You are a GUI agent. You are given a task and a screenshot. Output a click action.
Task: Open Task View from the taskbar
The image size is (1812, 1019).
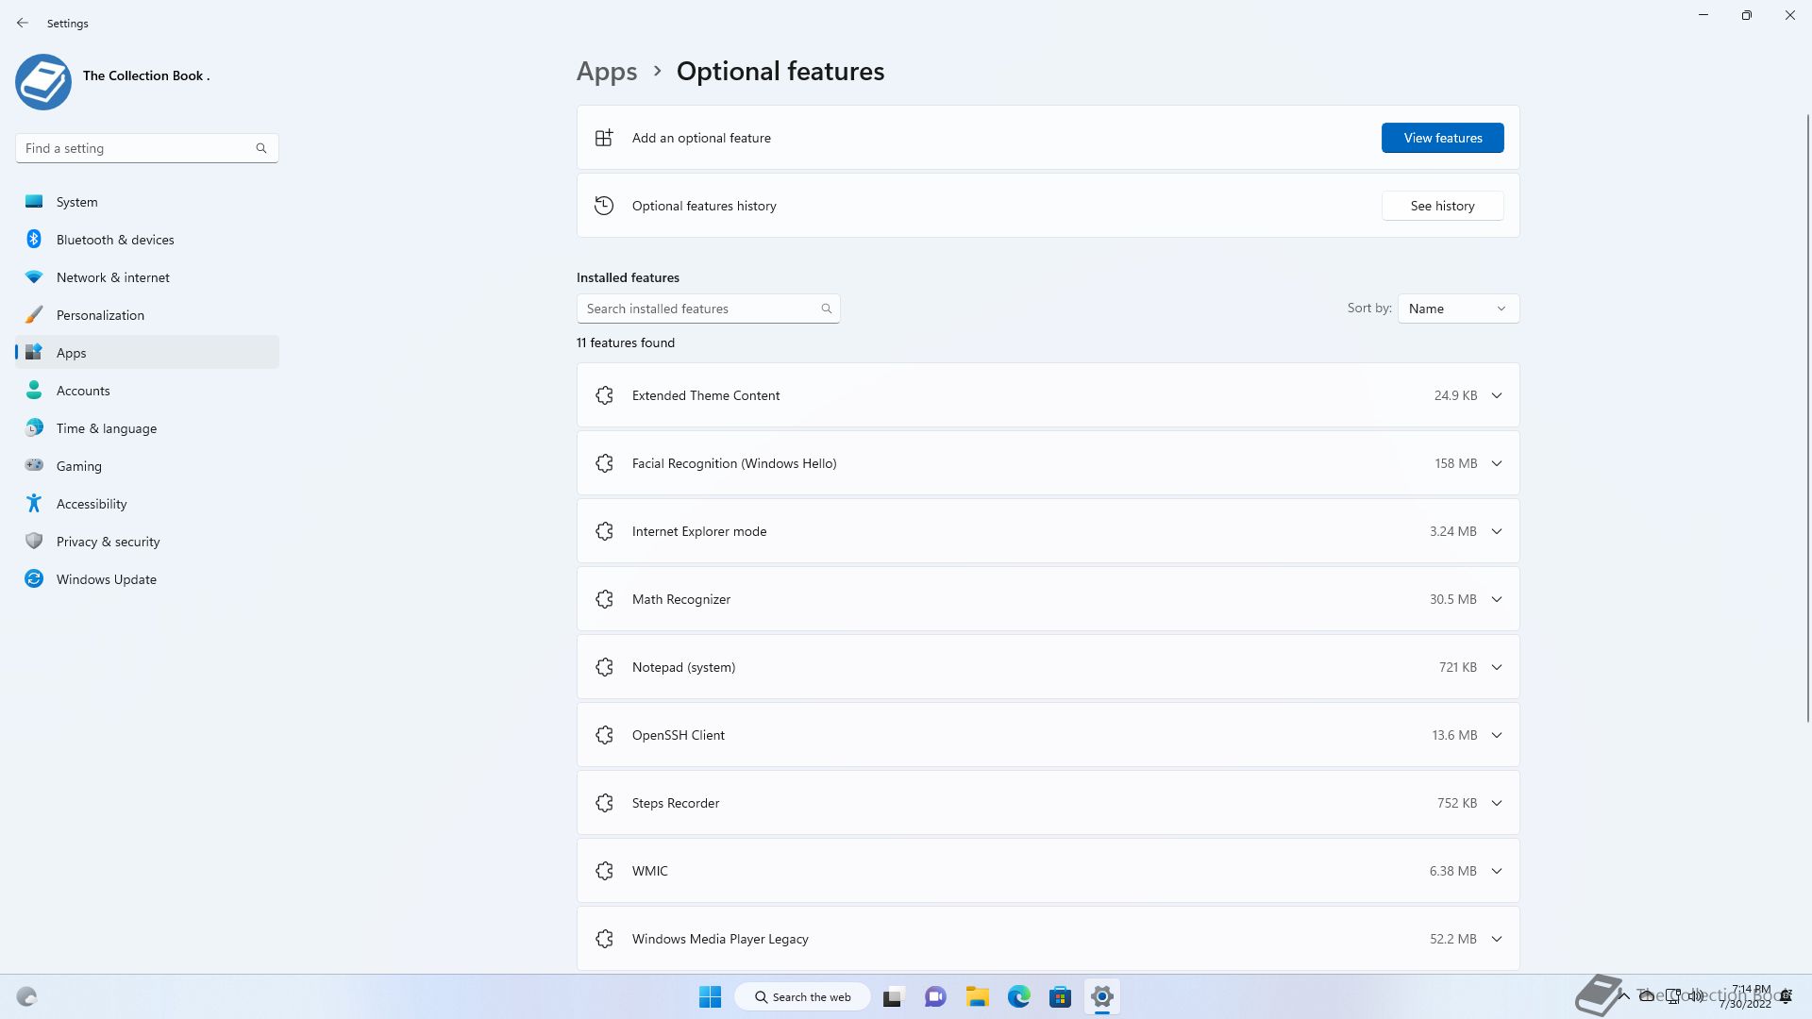tap(894, 996)
